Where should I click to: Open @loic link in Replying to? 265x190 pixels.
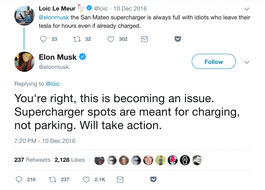pyautogui.click(x=53, y=84)
